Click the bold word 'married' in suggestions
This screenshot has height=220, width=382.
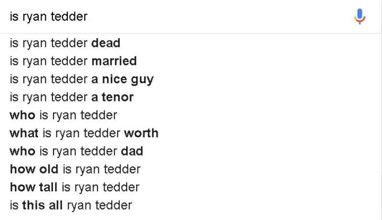point(114,61)
